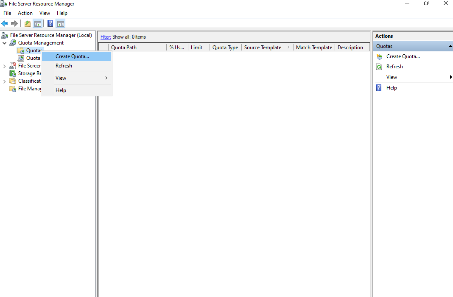Open the Action menu
453x297 pixels.
click(x=25, y=13)
